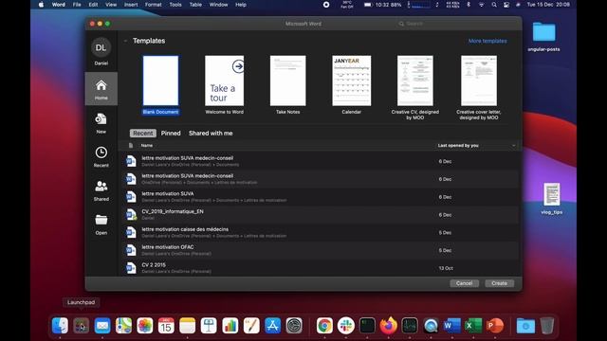Open the Shared section in sidebar
The width and height of the screenshot is (607, 341).
101,190
